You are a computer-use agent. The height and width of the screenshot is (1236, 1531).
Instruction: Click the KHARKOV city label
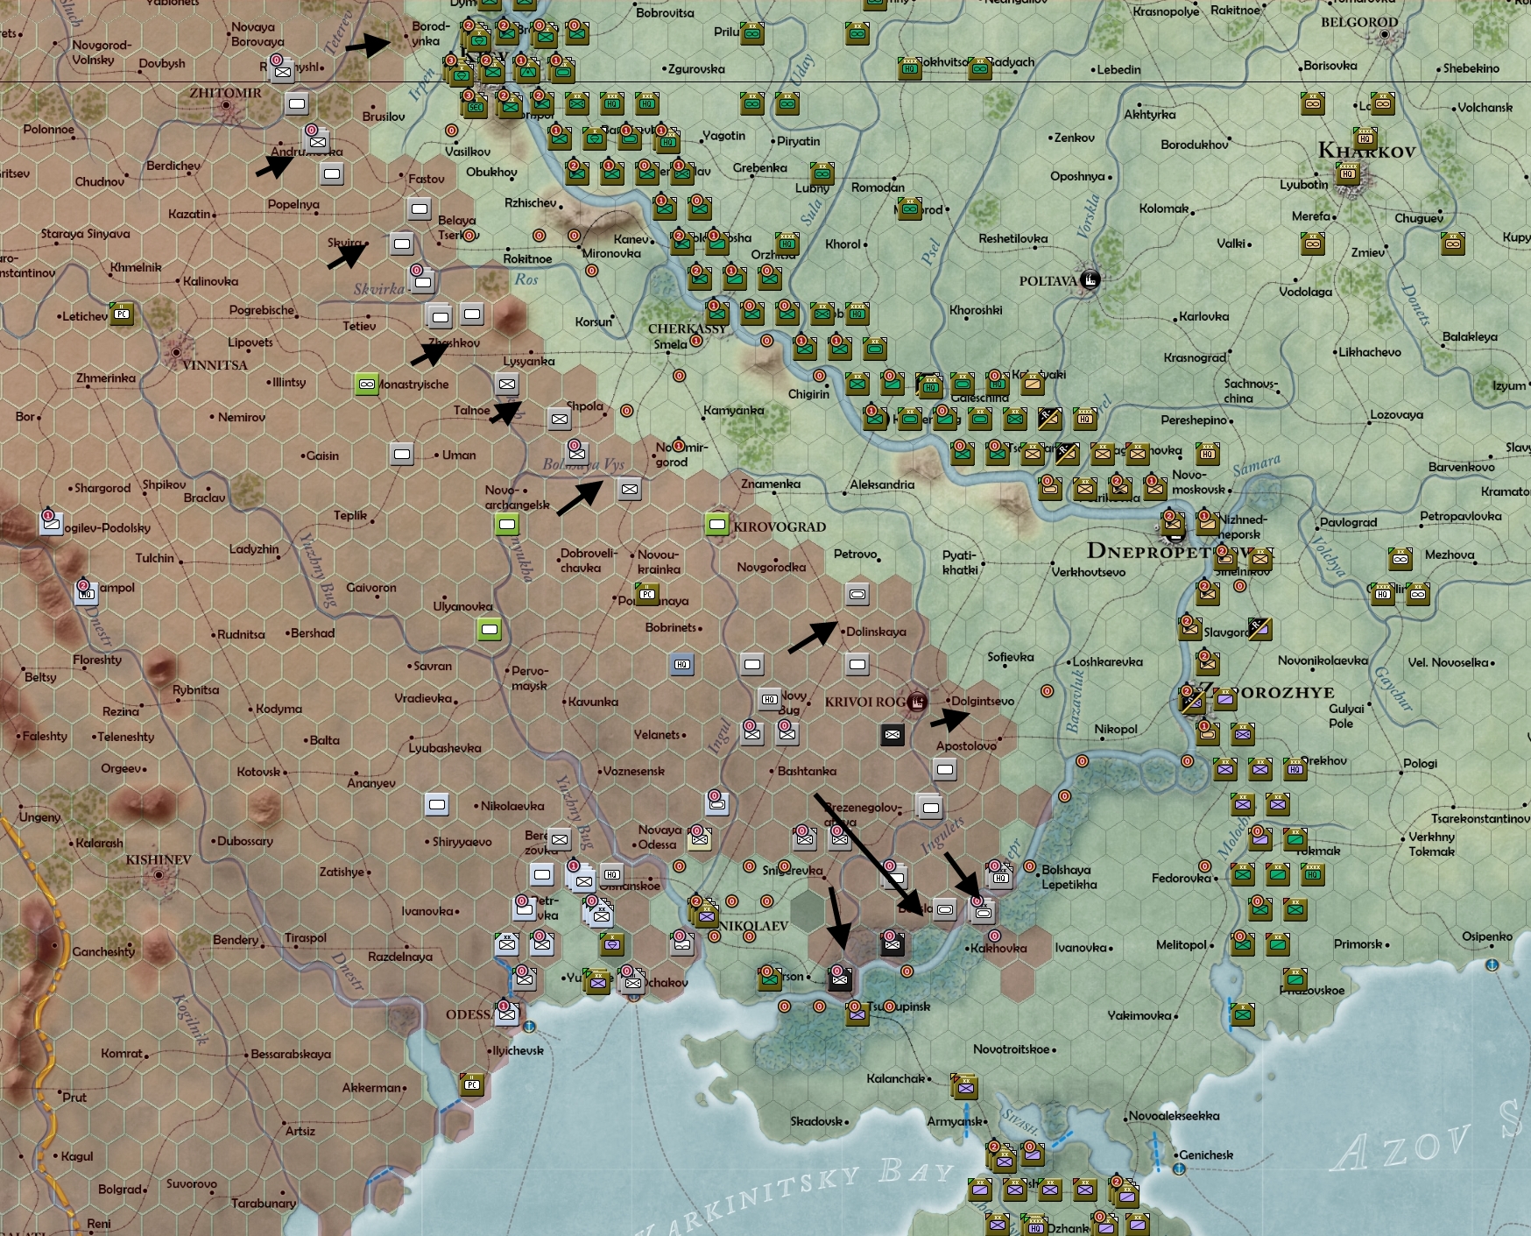point(1366,151)
